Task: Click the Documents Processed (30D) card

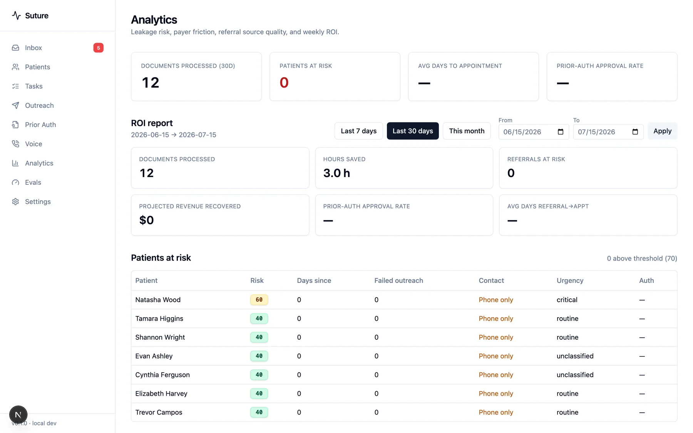Action: 196,77
